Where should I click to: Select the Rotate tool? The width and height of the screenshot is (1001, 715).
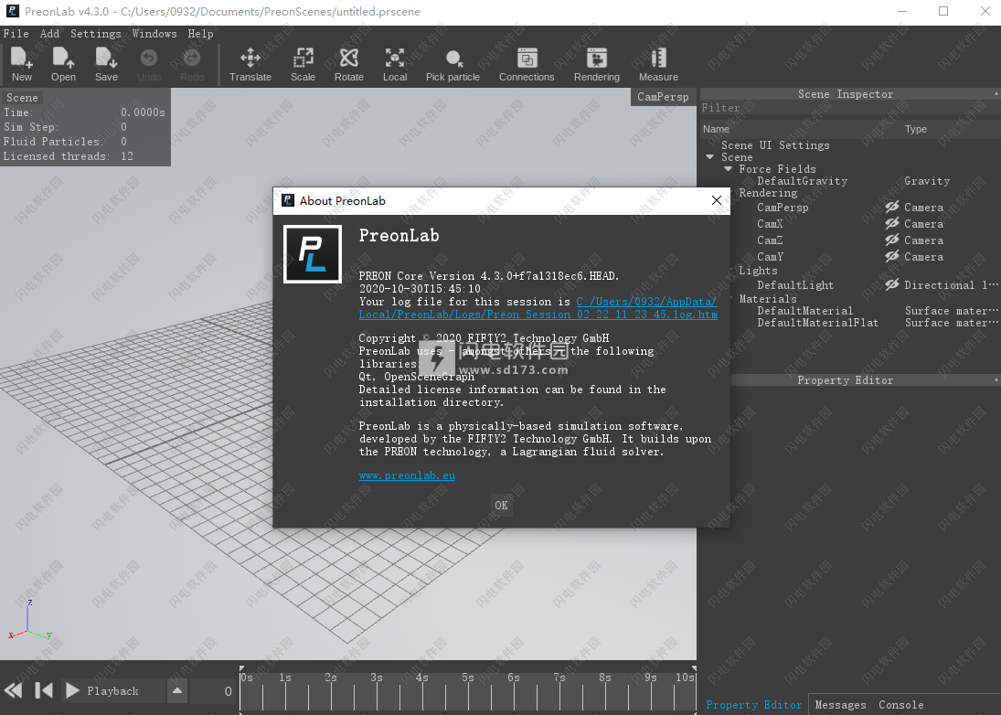[348, 65]
